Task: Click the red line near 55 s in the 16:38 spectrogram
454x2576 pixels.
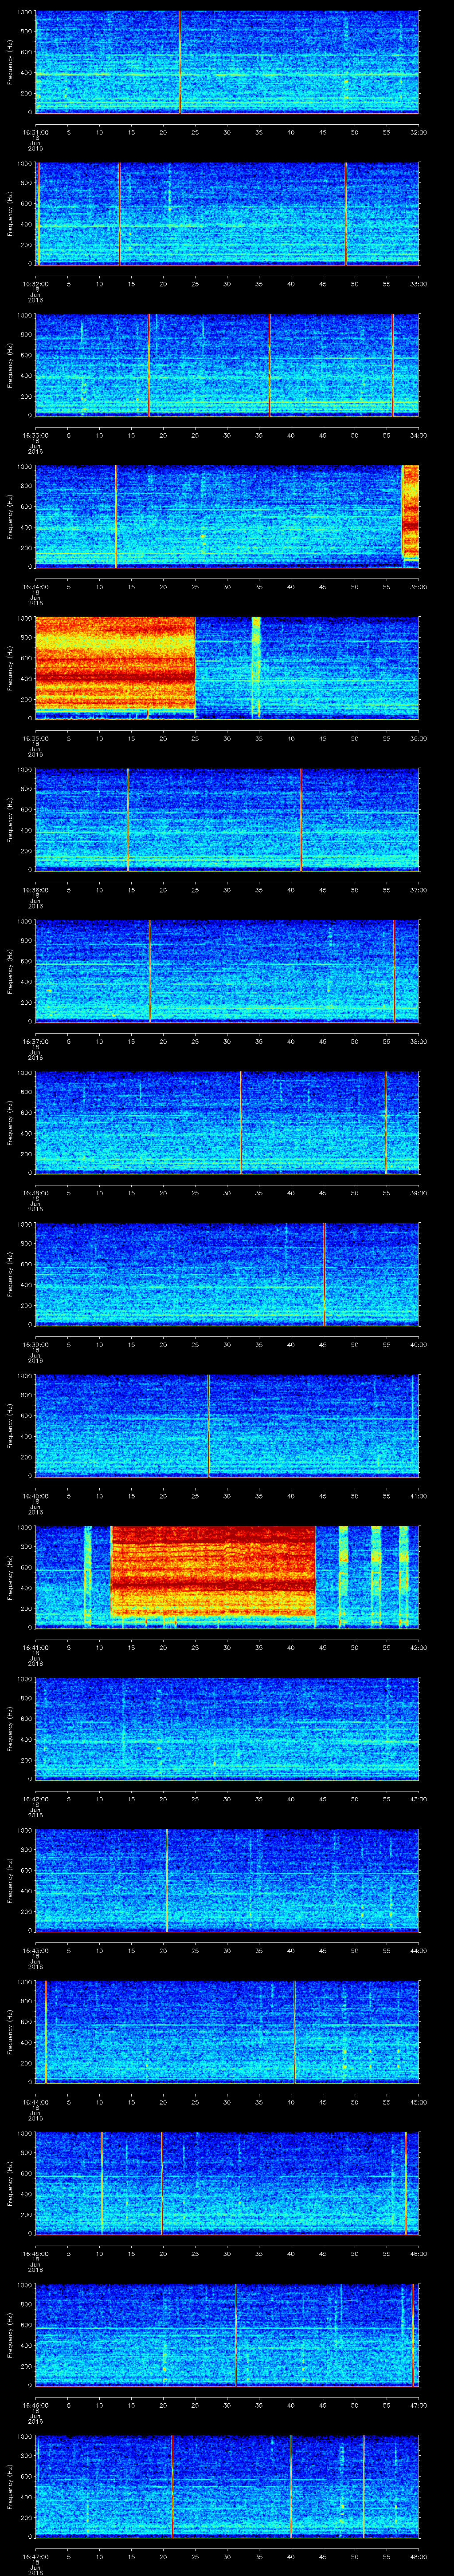Action: [385, 1122]
